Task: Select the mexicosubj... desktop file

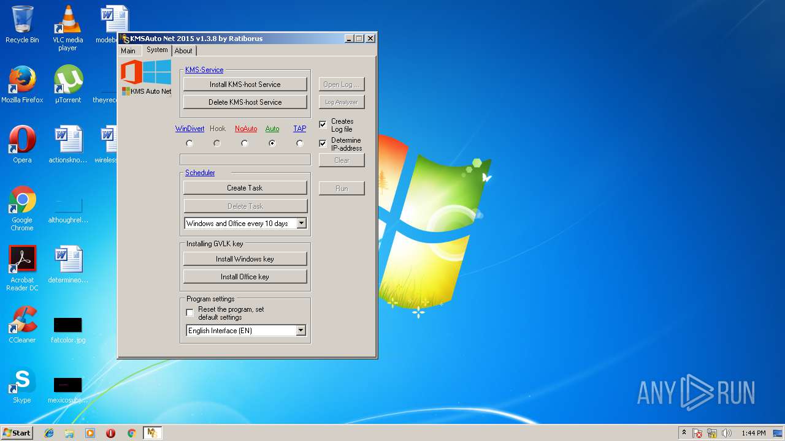Action: point(67,390)
